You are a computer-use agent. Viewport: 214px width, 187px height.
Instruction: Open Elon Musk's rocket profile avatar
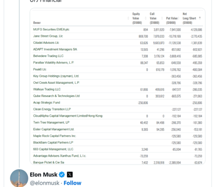[19, 178]
